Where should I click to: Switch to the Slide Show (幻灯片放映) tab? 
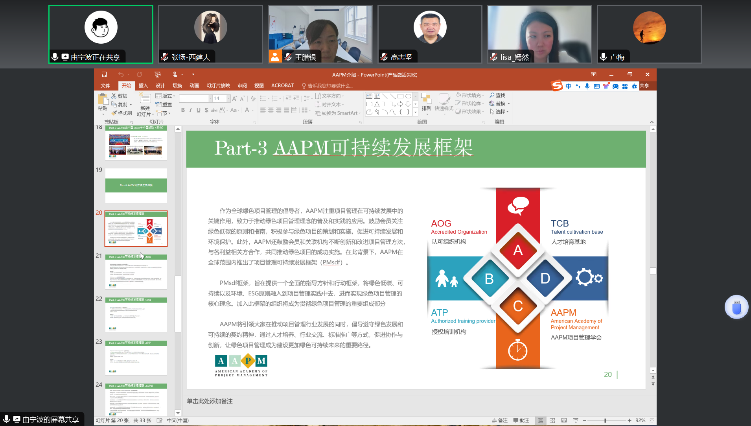click(218, 86)
